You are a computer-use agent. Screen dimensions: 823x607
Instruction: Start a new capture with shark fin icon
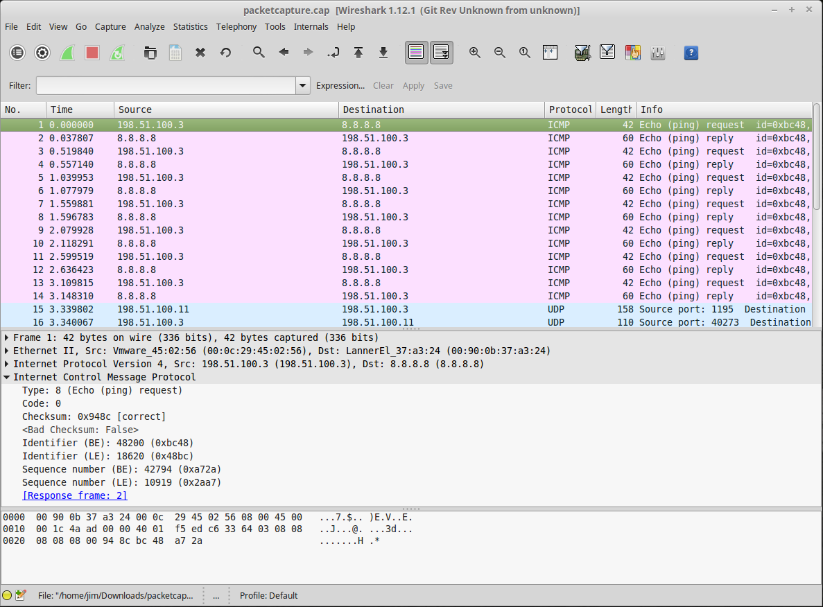pos(67,53)
